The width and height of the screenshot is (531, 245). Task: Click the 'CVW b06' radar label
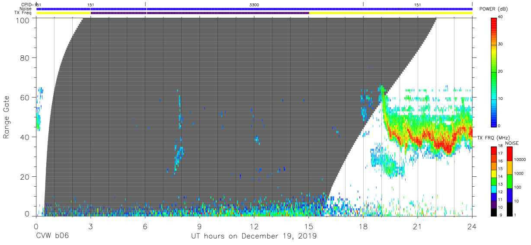[x=52, y=236]
